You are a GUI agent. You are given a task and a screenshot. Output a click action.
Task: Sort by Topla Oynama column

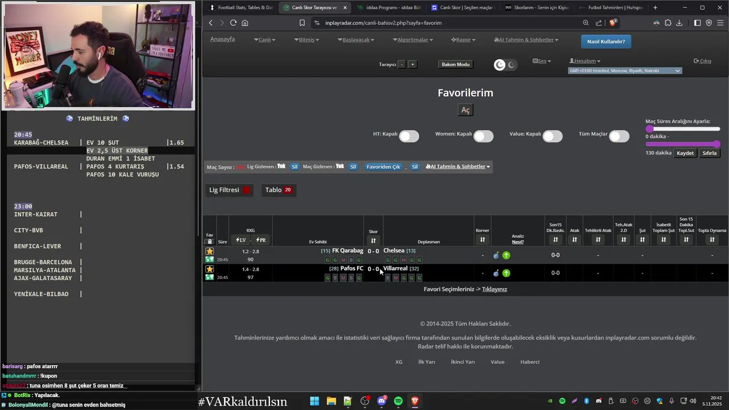coord(712,240)
